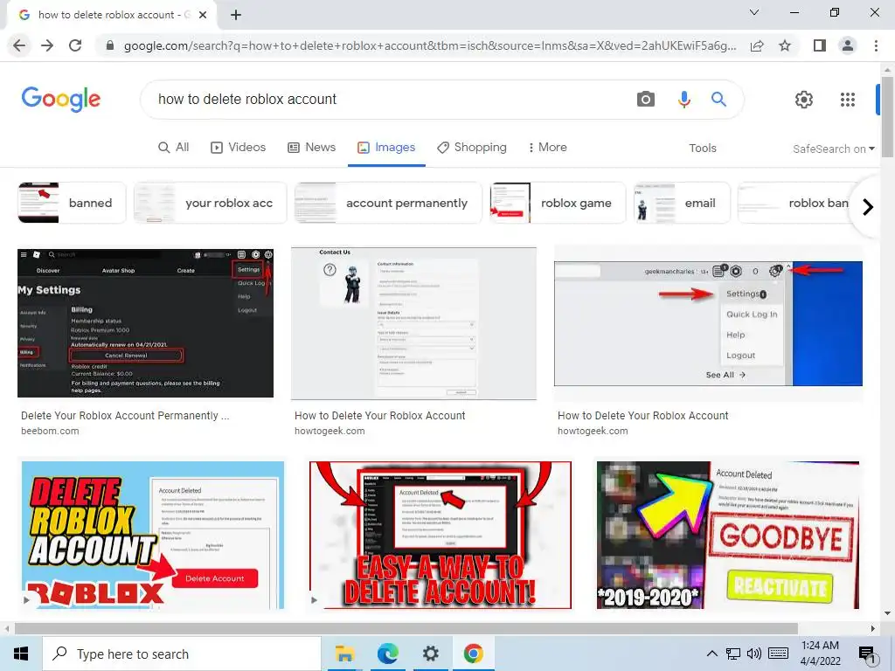Show more filter chips arrow
Screen dimensions: 895x671
coord(868,206)
